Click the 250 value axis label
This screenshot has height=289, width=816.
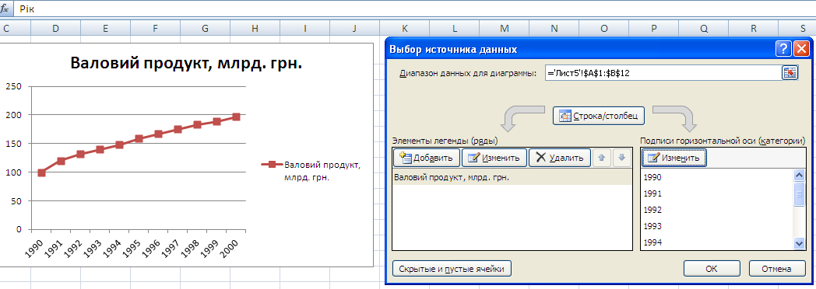click(x=13, y=86)
